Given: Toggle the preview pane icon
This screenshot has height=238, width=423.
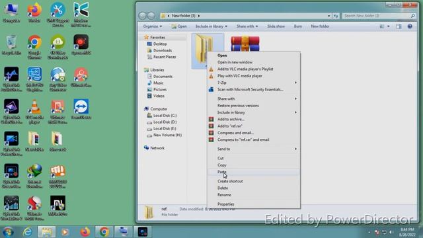Looking at the screenshot, I should (x=399, y=26).
